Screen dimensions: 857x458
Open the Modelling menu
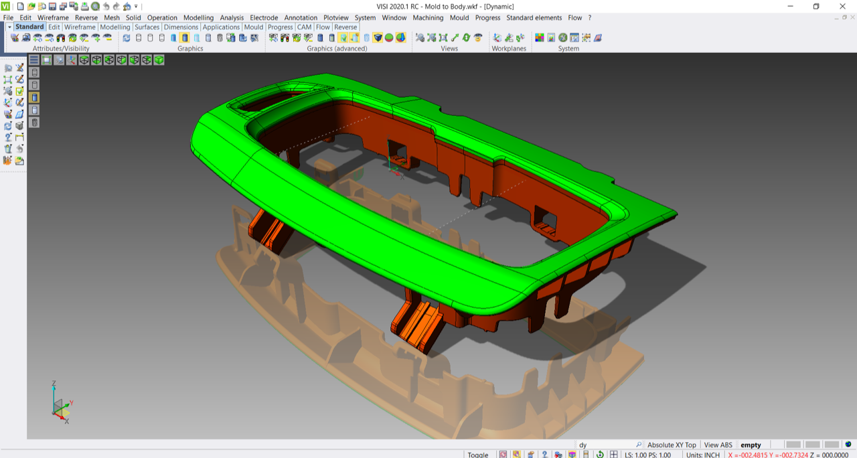tap(198, 17)
